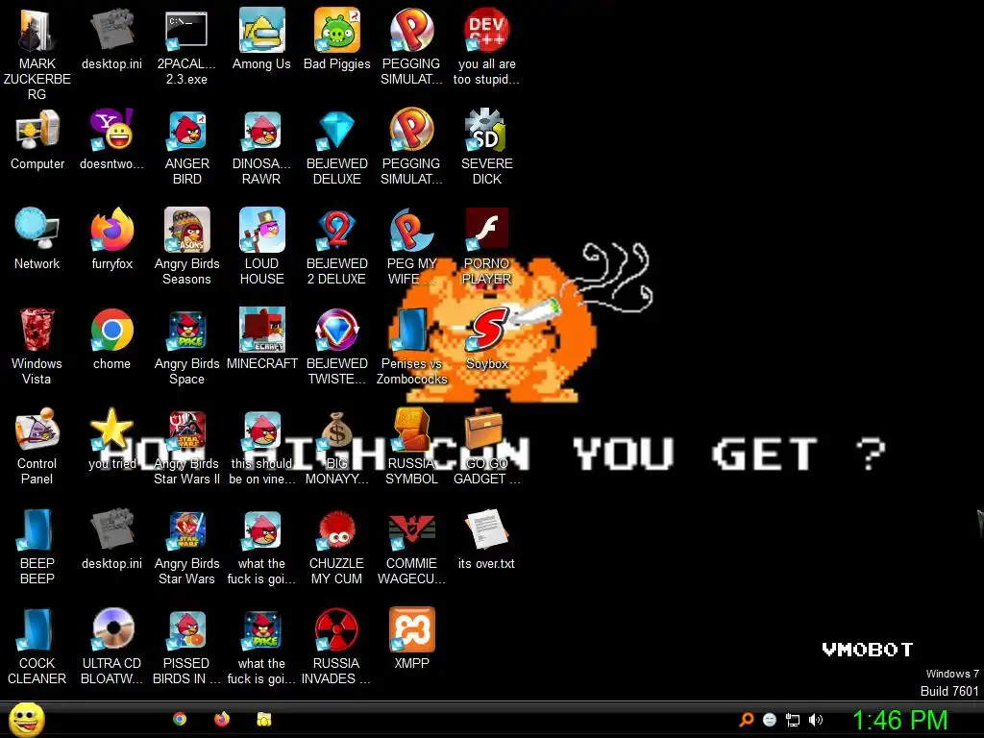
Task: Open the XMPP shortcut
Action: 411,628
